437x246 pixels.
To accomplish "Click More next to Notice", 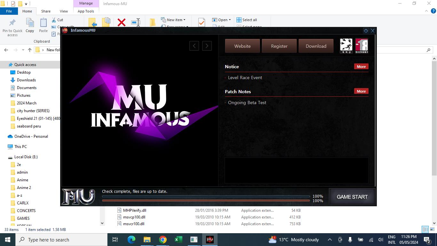I will point(361,67).
